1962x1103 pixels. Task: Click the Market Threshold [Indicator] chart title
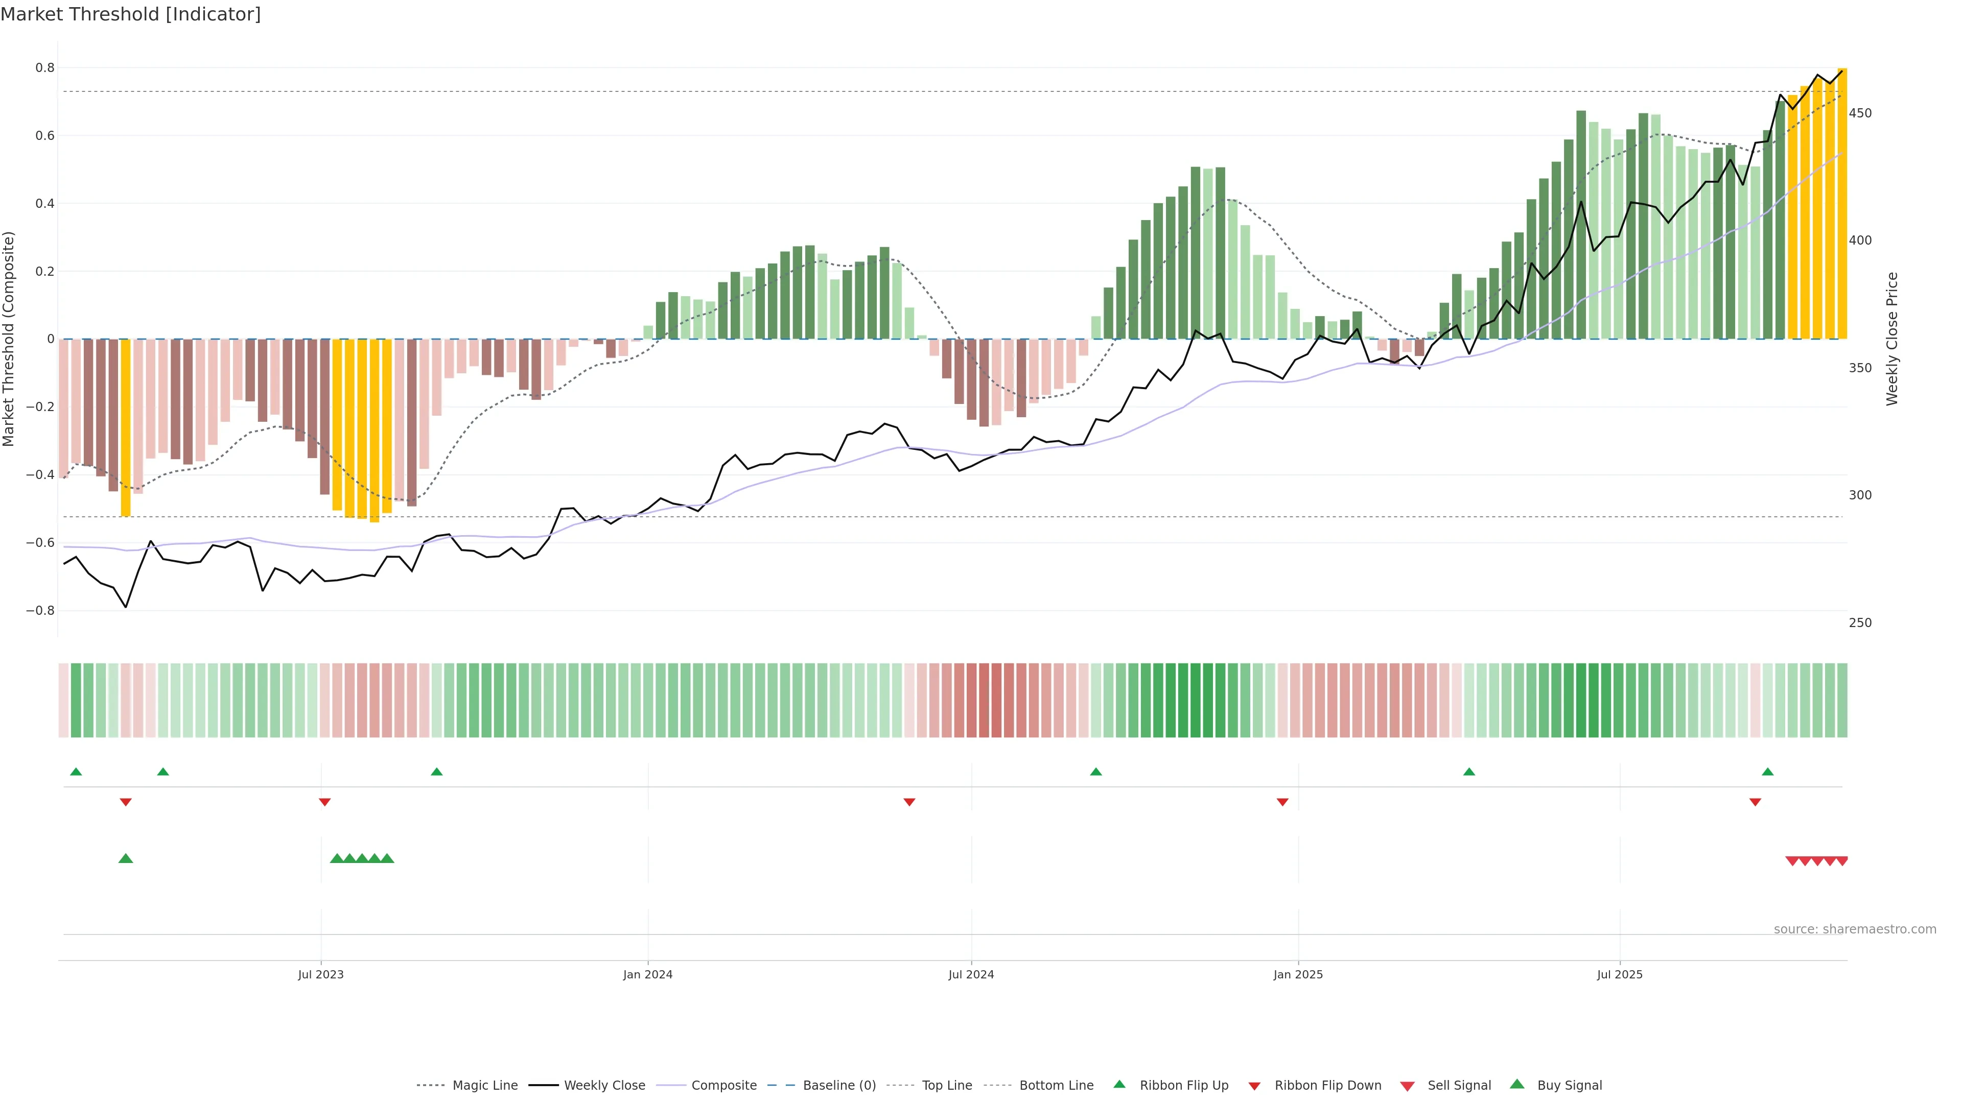click(130, 14)
